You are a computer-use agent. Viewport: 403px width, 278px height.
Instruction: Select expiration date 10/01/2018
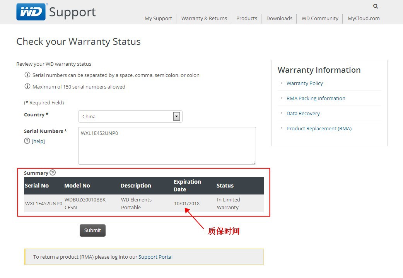(186, 203)
